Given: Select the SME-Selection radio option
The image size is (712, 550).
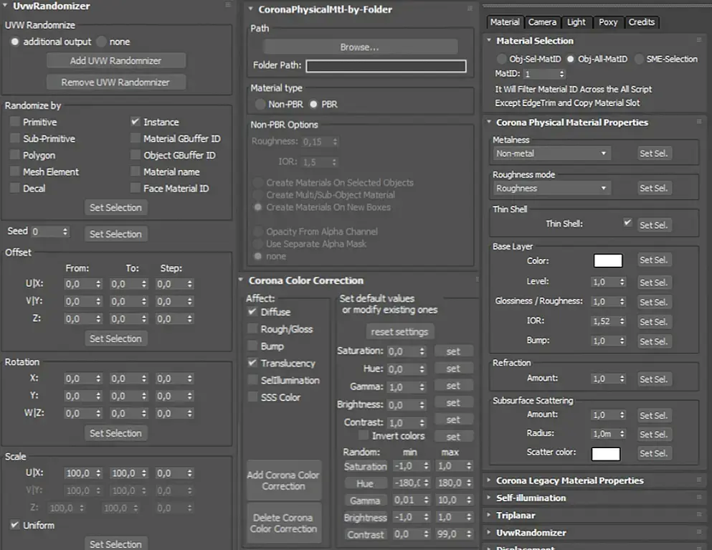Looking at the screenshot, I should (x=639, y=59).
